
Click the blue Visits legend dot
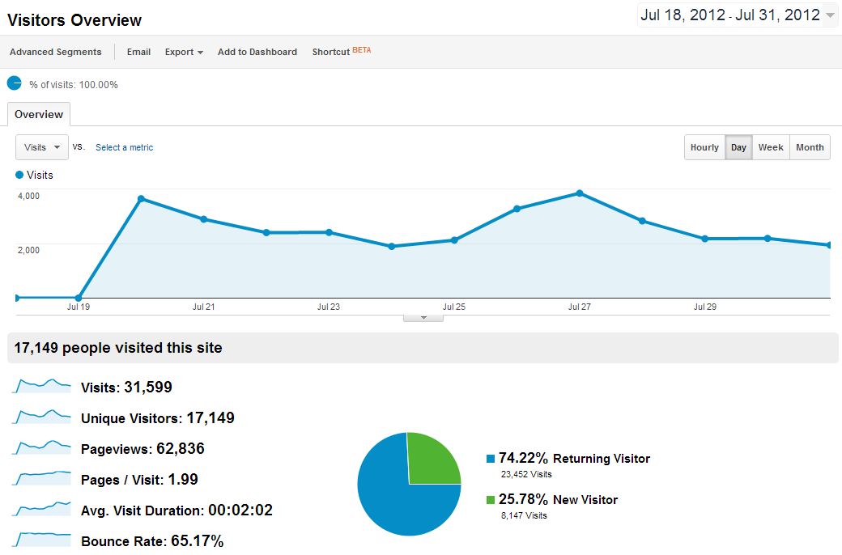click(x=19, y=175)
